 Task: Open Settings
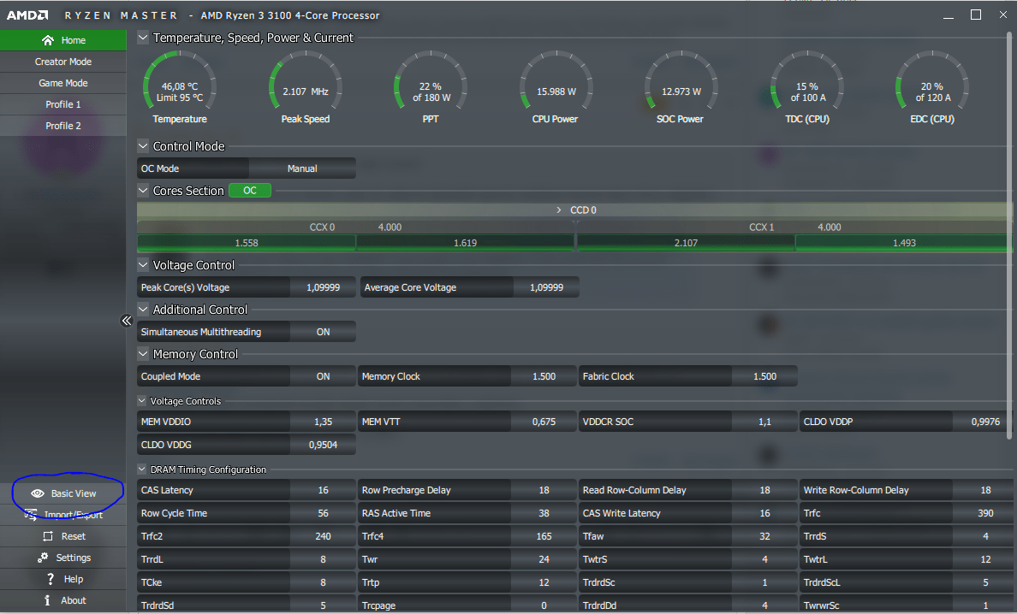pyautogui.click(x=62, y=558)
